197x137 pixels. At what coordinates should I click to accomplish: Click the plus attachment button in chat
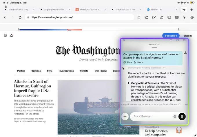(125, 117)
